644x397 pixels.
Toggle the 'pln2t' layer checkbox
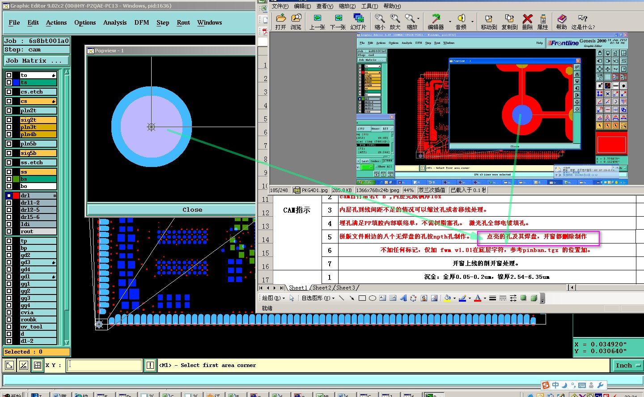9,111
